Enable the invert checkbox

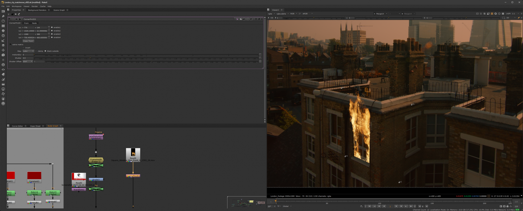[x=24, y=48]
